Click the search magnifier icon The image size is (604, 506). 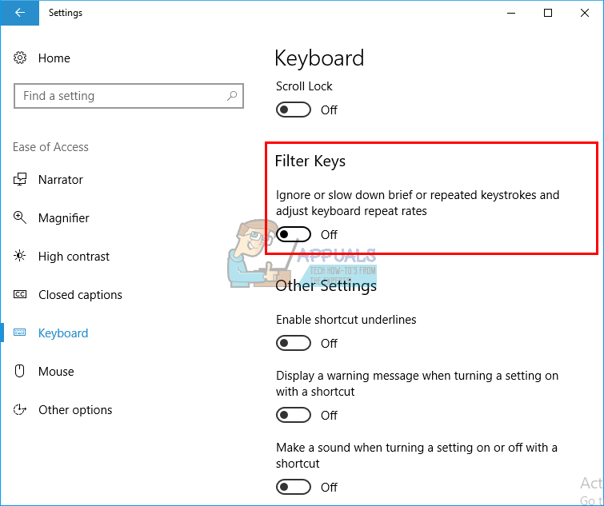point(232,96)
